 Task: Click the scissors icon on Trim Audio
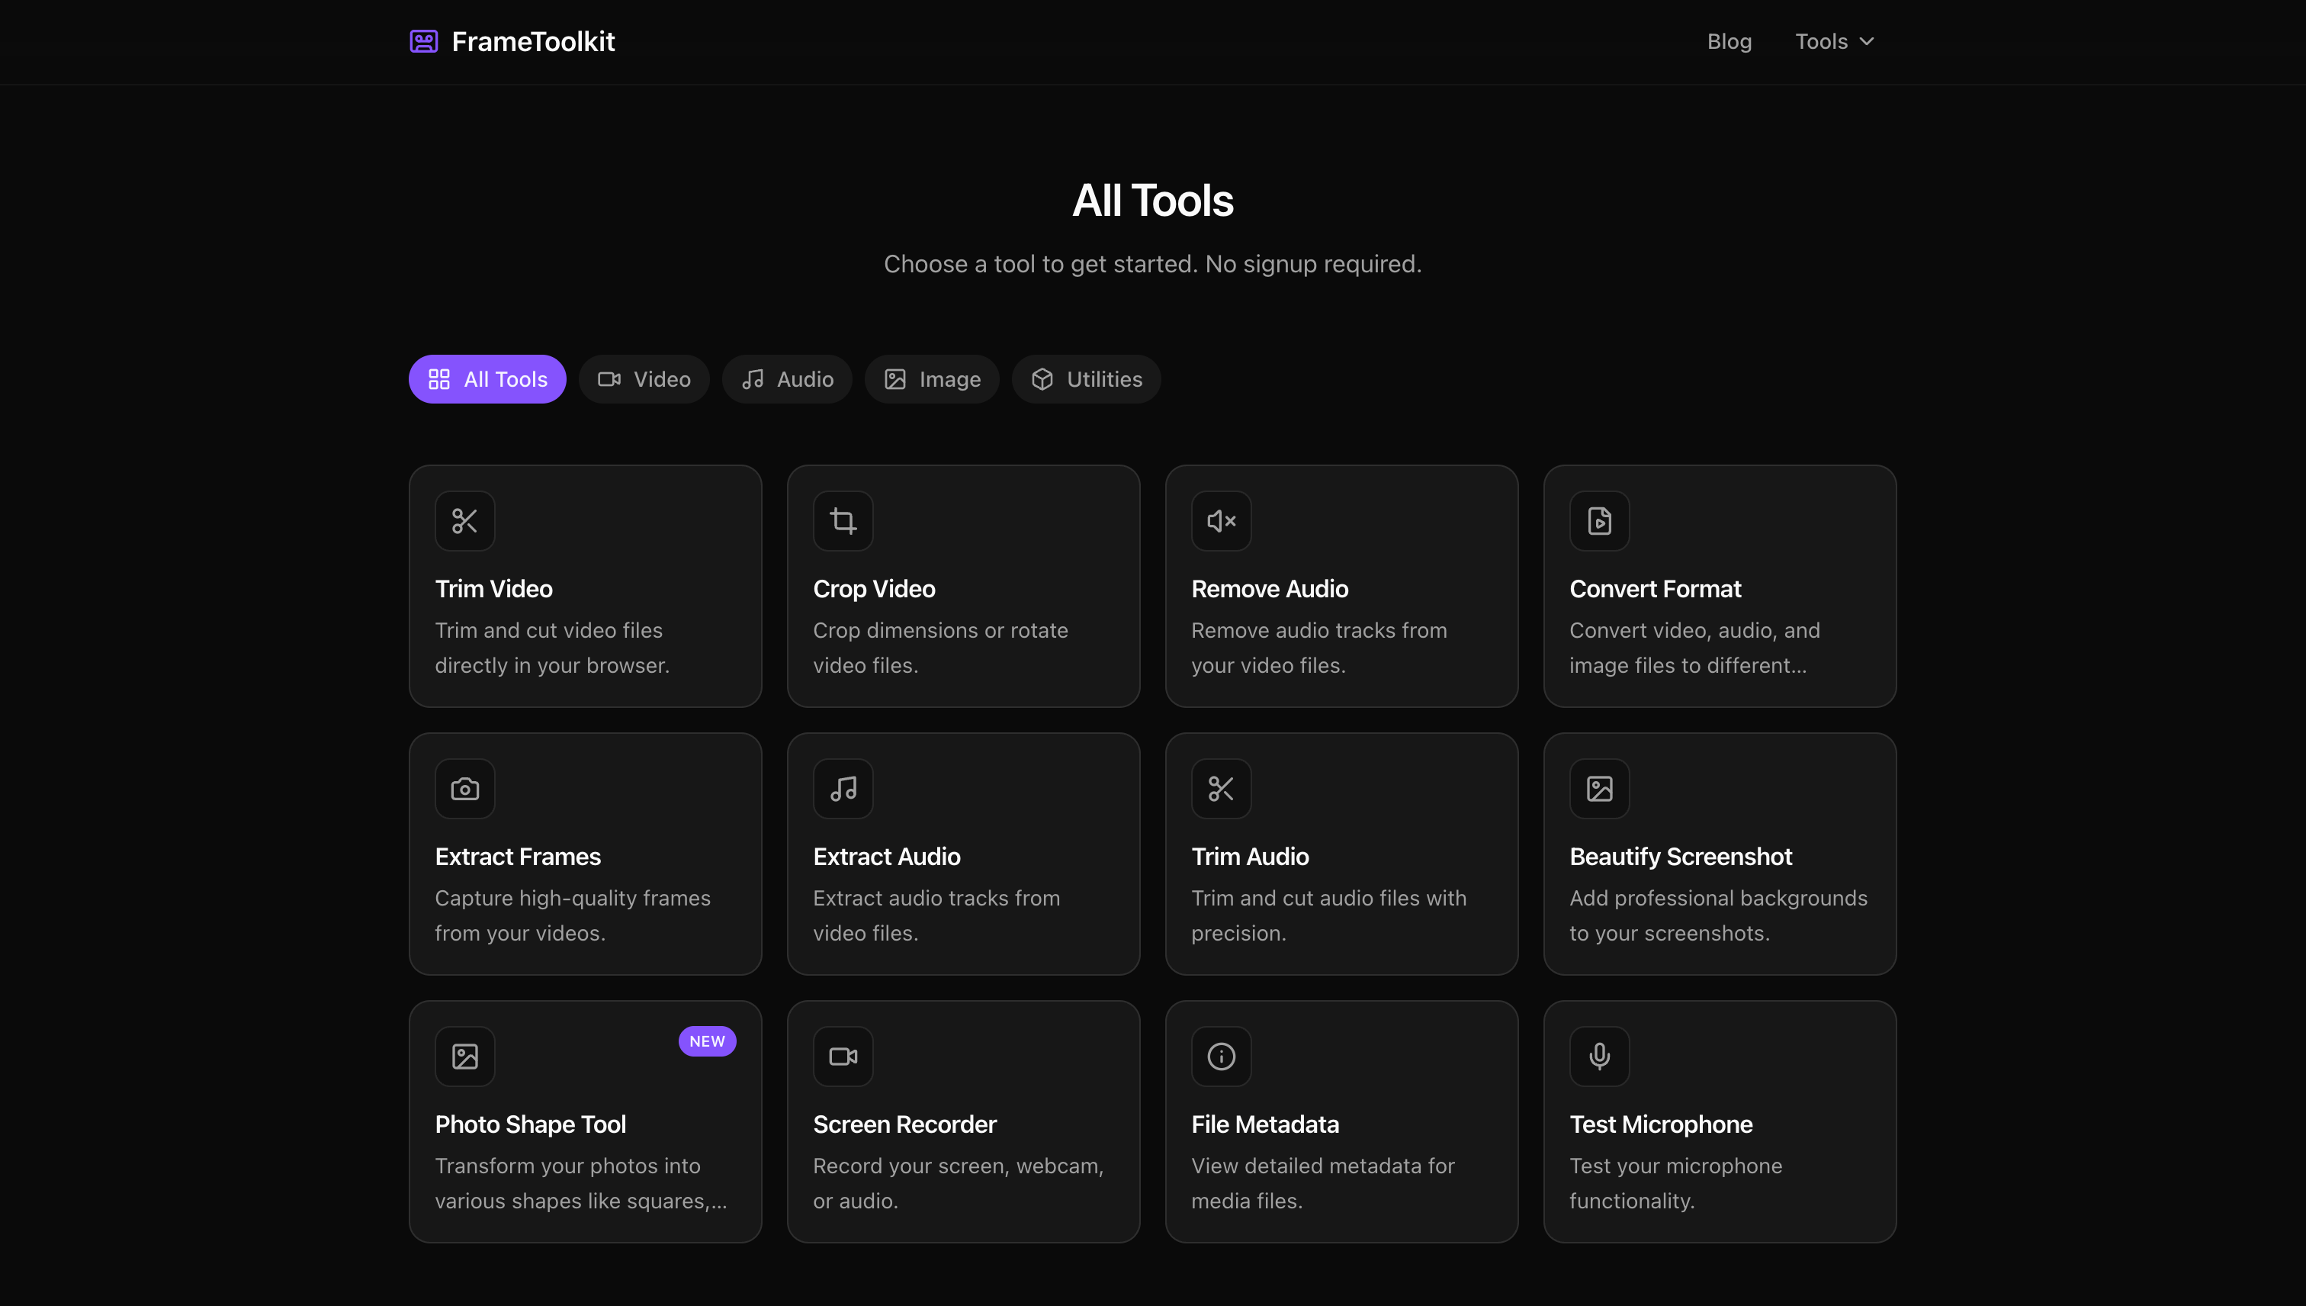[1221, 787]
